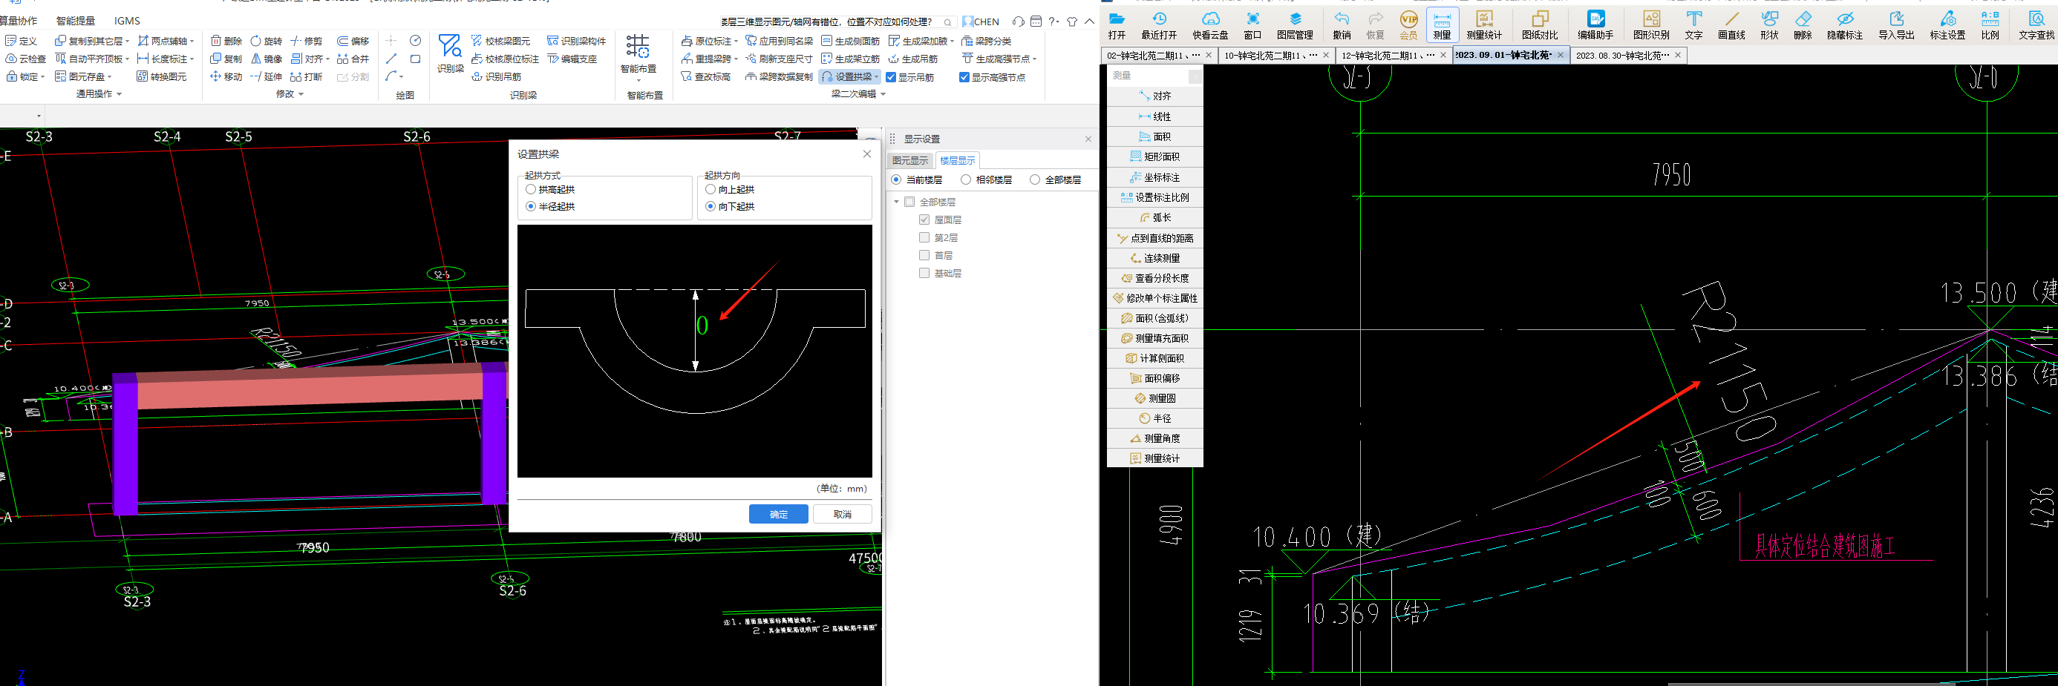The width and height of the screenshot is (2058, 686).
Task: Expand 对齐 dropdown in 修改 group
Action: click(x=327, y=59)
